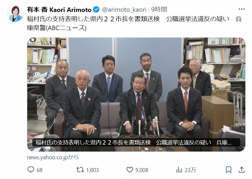This screenshot has height=179, width=252.
Task: Open the reply speech bubble icon
Action: [31, 170]
